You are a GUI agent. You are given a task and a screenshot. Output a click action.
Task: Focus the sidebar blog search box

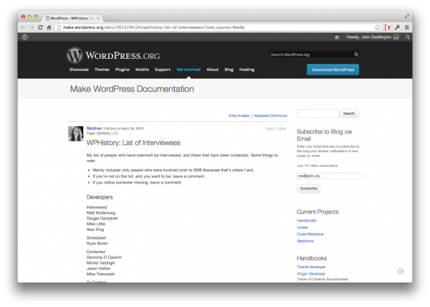[x=318, y=113]
